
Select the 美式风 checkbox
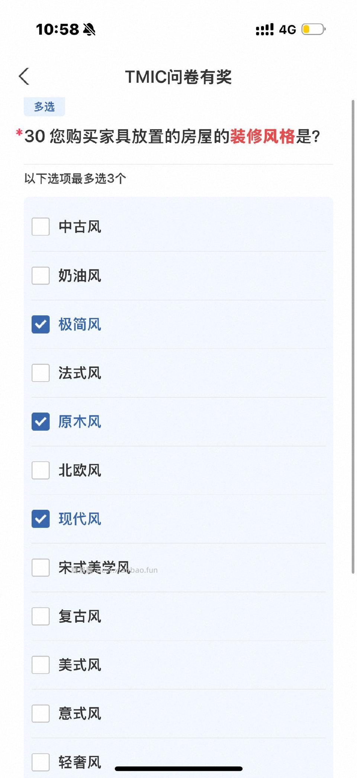[41, 665]
